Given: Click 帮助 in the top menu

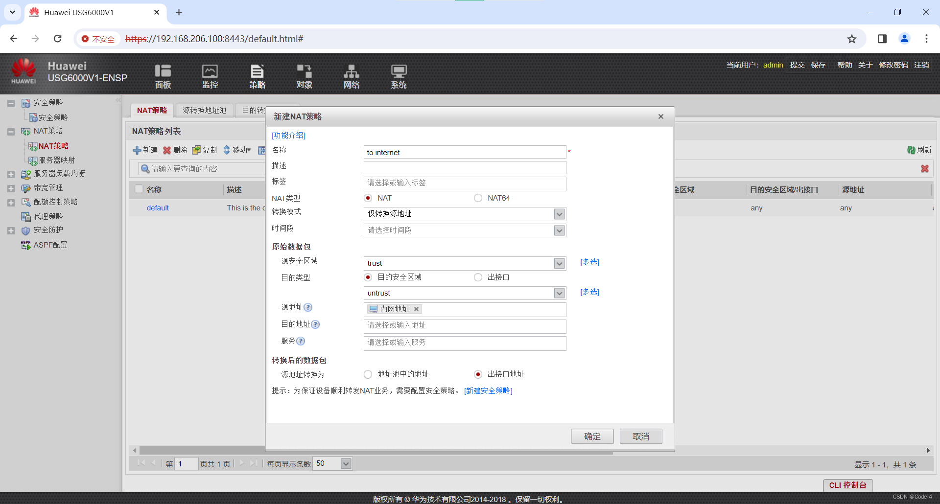Looking at the screenshot, I should point(845,65).
